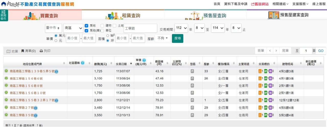Screen dimensions: 327x127
Task: Click the map view icon
Action: click(8, 51)
